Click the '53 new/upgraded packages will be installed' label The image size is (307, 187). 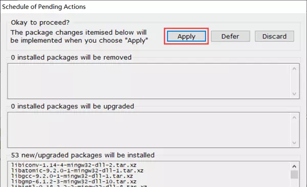82,155
